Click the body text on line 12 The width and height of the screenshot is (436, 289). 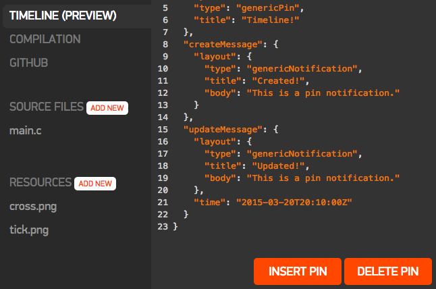(x=323, y=93)
